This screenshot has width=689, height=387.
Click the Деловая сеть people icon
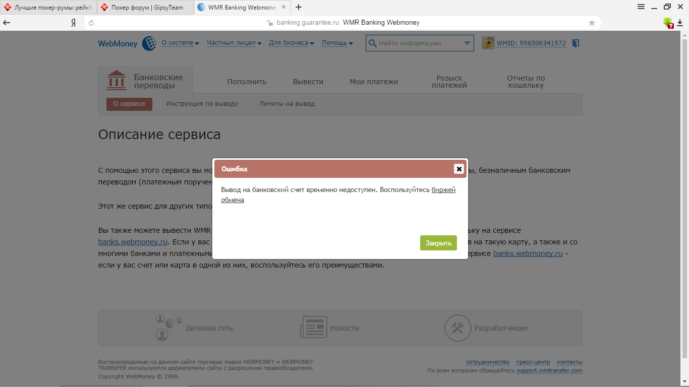tap(168, 328)
